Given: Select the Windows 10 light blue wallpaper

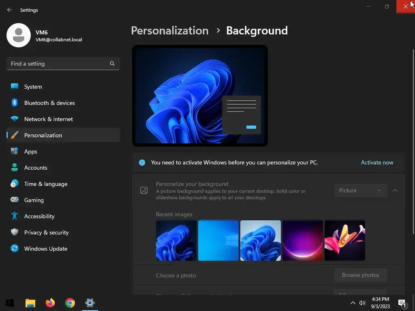Looking at the screenshot, I should pos(218,241).
